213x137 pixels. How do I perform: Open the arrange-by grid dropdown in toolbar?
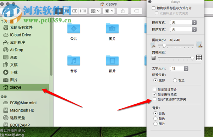click(x=95, y=11)
